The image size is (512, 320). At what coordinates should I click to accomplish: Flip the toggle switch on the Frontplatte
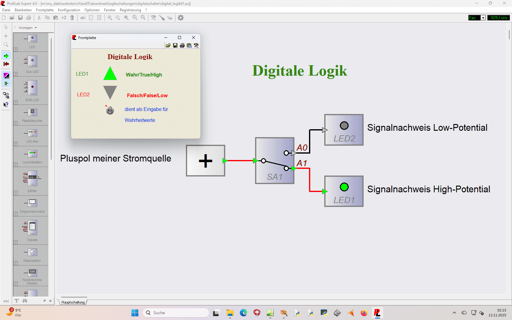coord(110,110)
